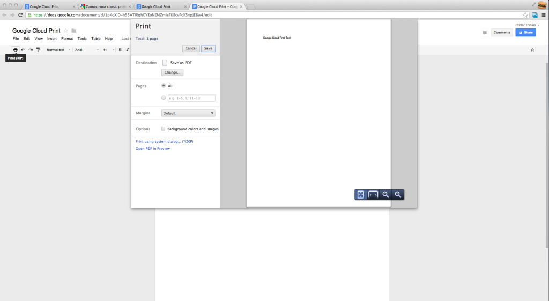Click Open PDF in Preview link
Image resolution: width=549 pixels, height=301 pixels.
coord(153,149)
